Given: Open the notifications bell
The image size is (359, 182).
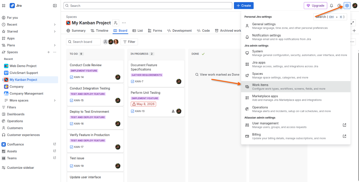Looking at the screenshot, I should [x=331, y=6].
